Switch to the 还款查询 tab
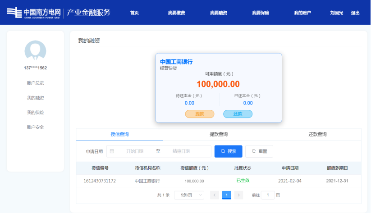The height and width of the screenshot is (213, 371). pos(317,134)
